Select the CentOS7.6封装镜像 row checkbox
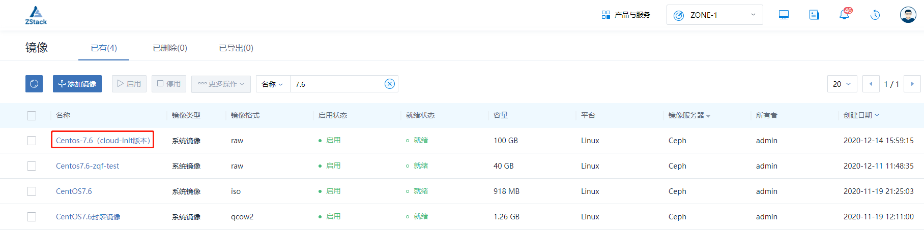The height and width of the screenshot is (230, 924). point(32,217)
